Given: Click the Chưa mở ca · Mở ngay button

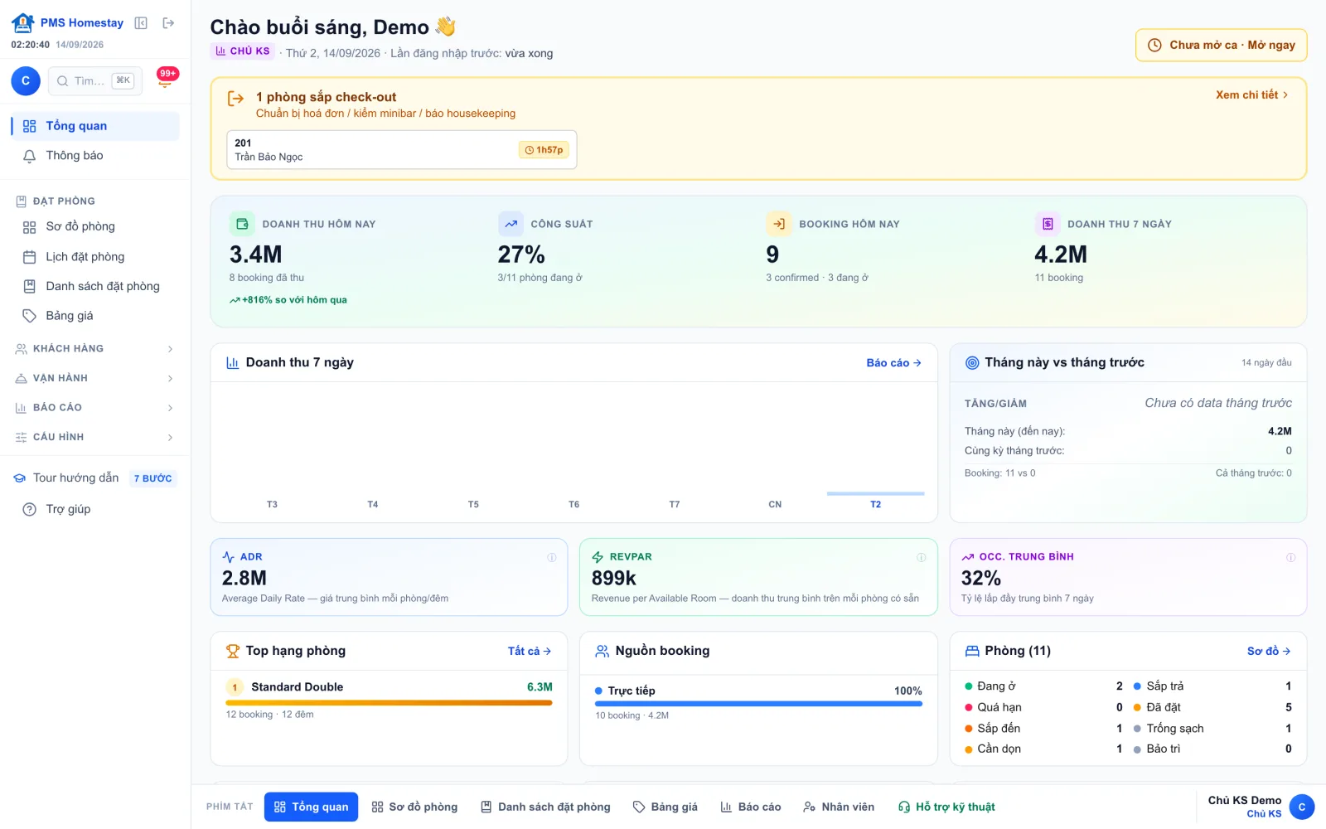Looking at the screenshot, I should [x=1221, y=45].
